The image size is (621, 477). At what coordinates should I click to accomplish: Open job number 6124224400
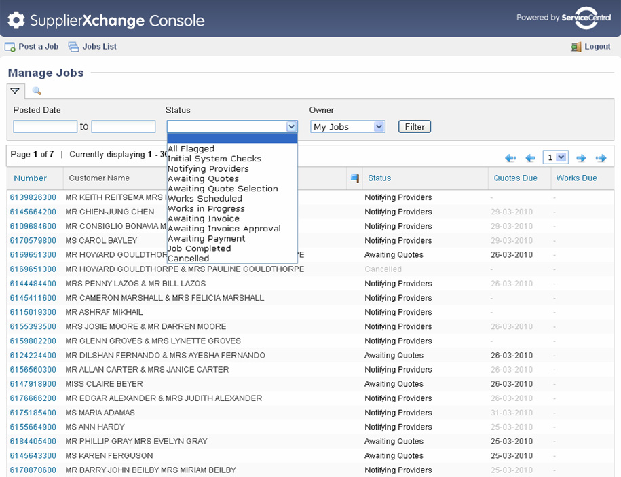[33, 355]
